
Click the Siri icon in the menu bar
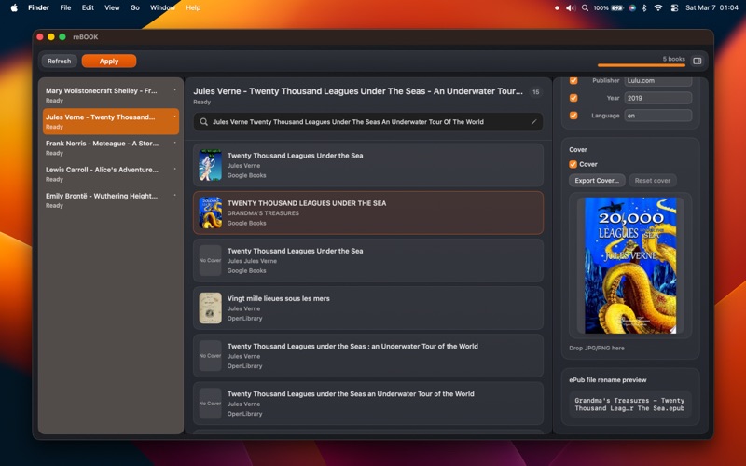[x=632, y=7]
